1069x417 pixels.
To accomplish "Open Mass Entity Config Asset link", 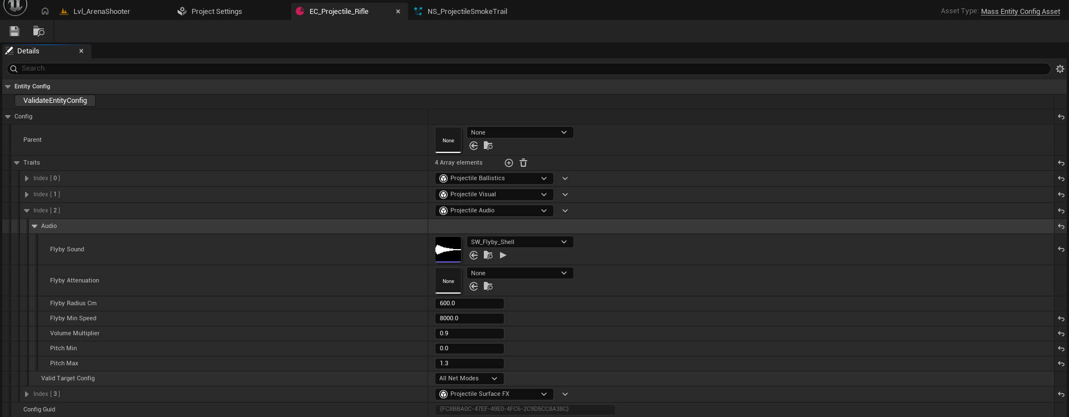I will [1021, 11].
